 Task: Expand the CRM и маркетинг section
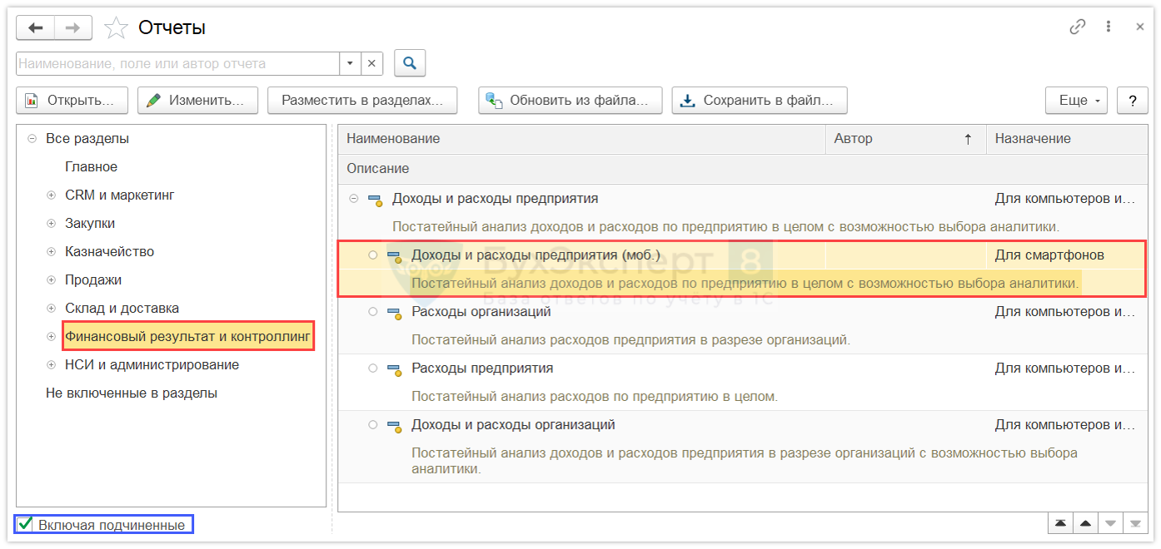52,195
